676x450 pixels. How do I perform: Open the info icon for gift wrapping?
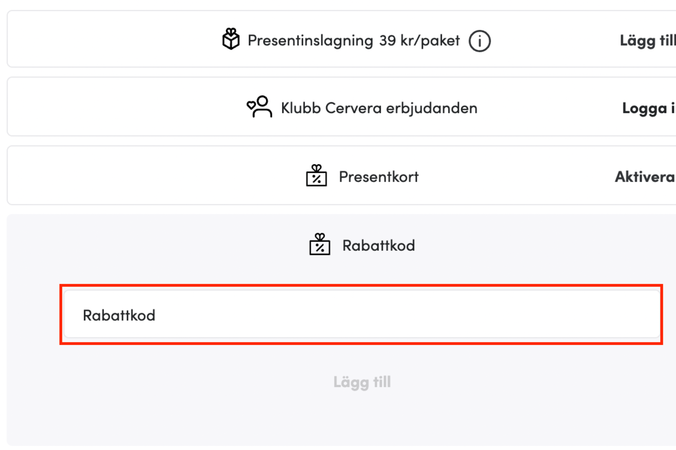(x=480, y=41)
